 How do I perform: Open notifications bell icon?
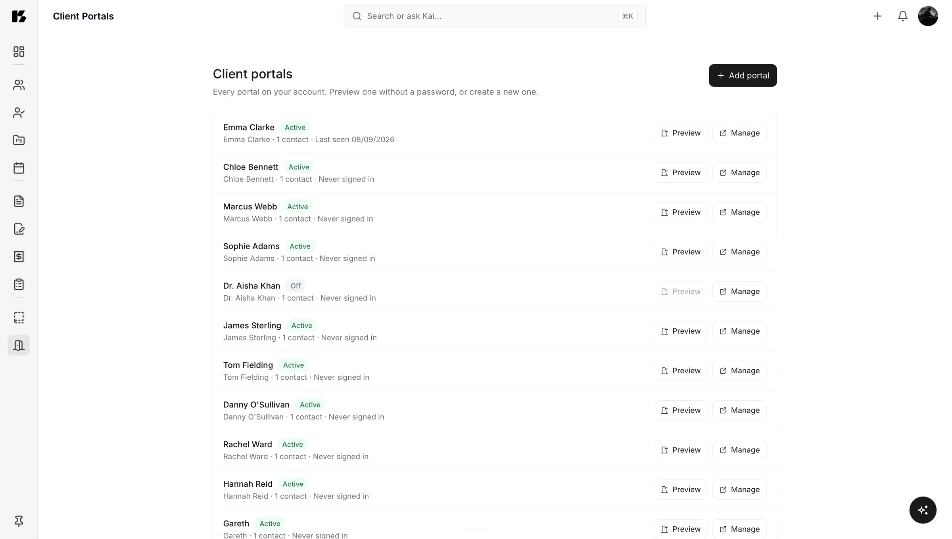click(903, 16)
